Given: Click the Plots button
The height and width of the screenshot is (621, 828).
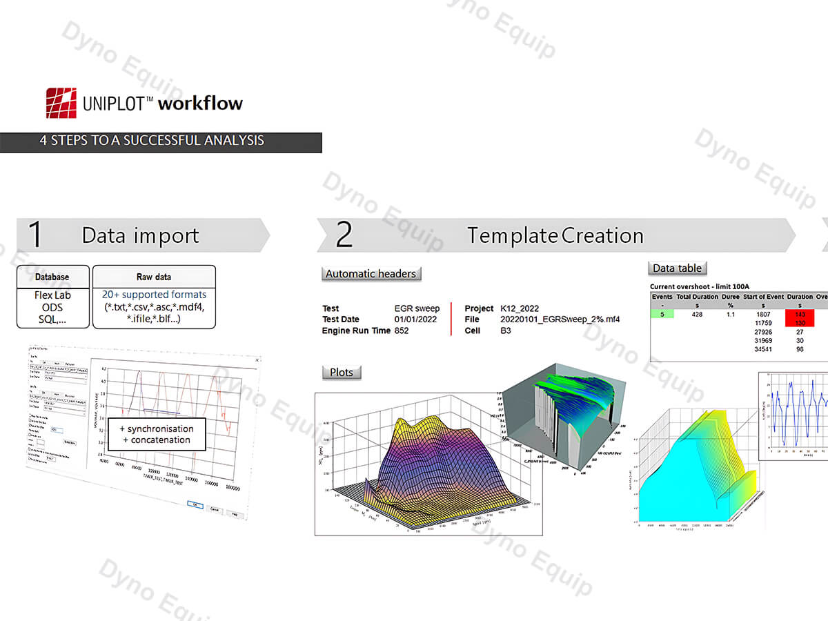Looking at the screenshot, I should pyautogui.click(x=342, y=373).
